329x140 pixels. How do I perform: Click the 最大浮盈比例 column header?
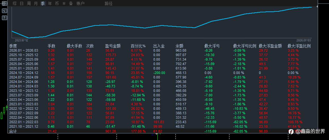(299, 46)
